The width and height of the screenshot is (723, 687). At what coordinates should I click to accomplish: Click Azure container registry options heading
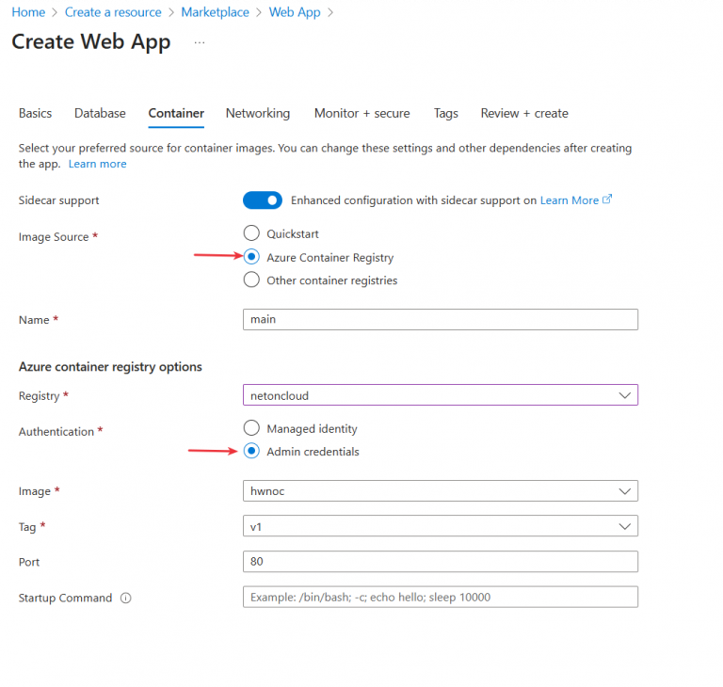[x=110, y=367]
